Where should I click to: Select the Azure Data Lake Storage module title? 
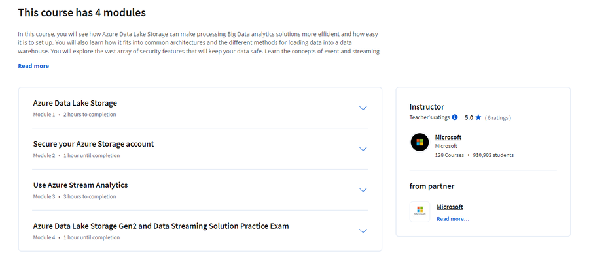pyautogui.click(x=75, y=103)
